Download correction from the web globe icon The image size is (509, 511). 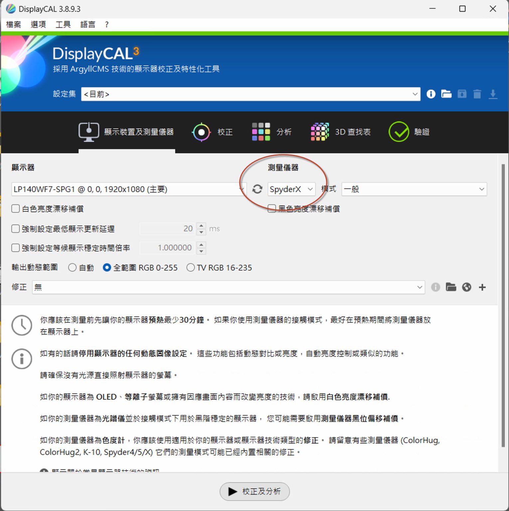(466, 287)
